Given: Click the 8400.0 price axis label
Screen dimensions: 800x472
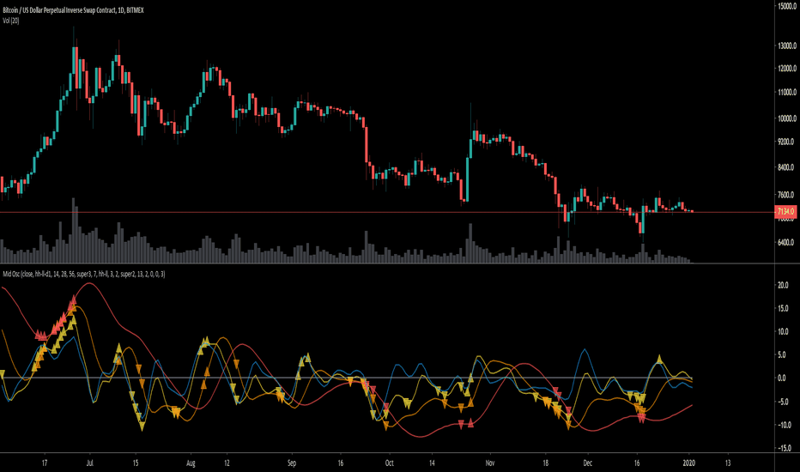Looking at the screenshot, I should click(x=787, y=167).
